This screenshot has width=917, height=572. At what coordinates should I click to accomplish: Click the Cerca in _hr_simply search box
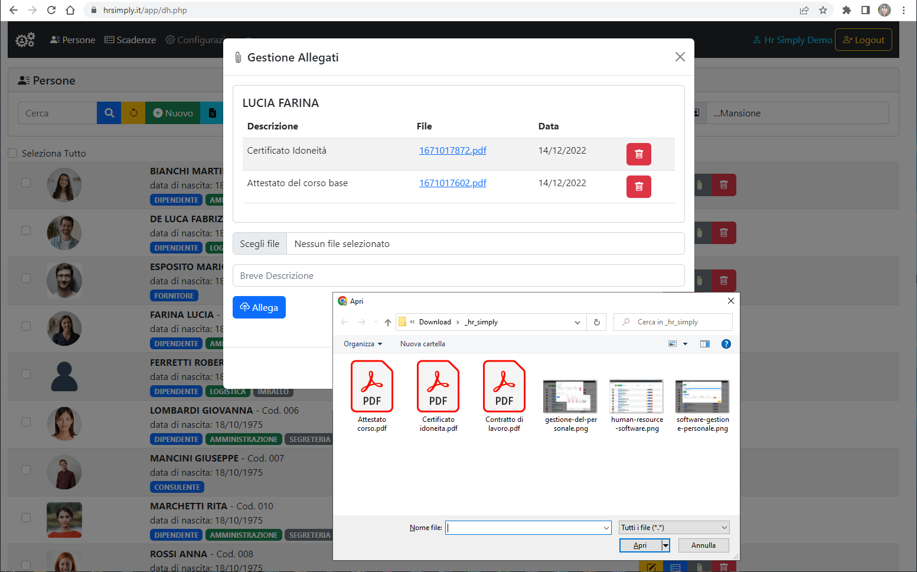coord(673,322)
